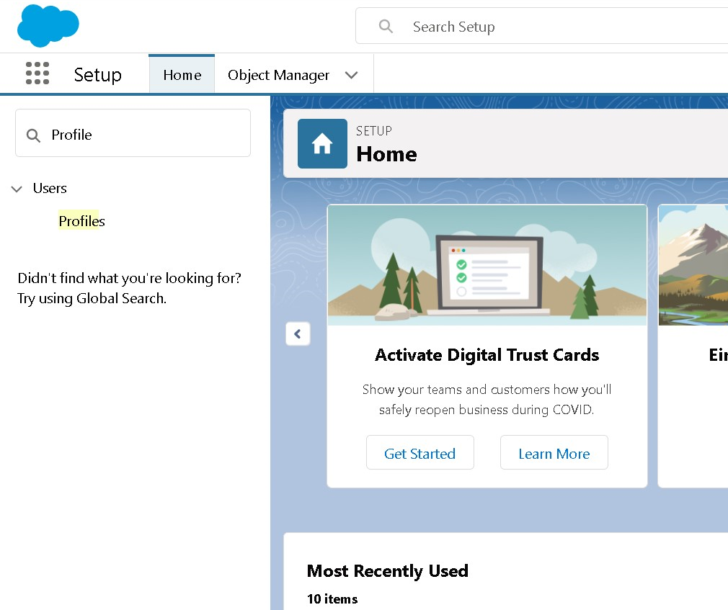Click the Home page title text
This screenshot has width=728, height=610.
point(386,154)
